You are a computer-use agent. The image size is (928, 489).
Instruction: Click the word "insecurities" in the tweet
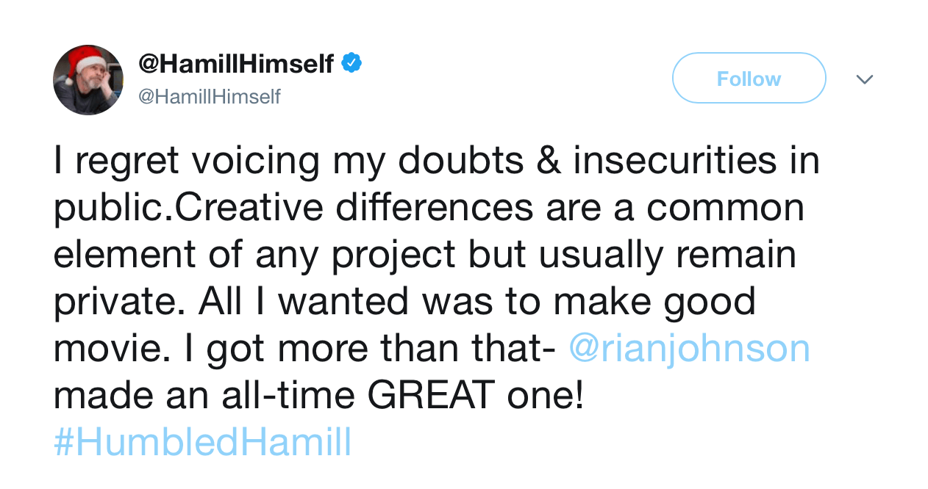(x=674, y=162)
